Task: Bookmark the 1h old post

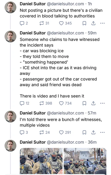Action: [84, 23]
